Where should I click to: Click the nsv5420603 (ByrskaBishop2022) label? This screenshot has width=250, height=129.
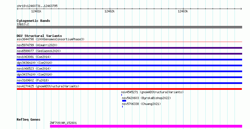coord(146,98)
